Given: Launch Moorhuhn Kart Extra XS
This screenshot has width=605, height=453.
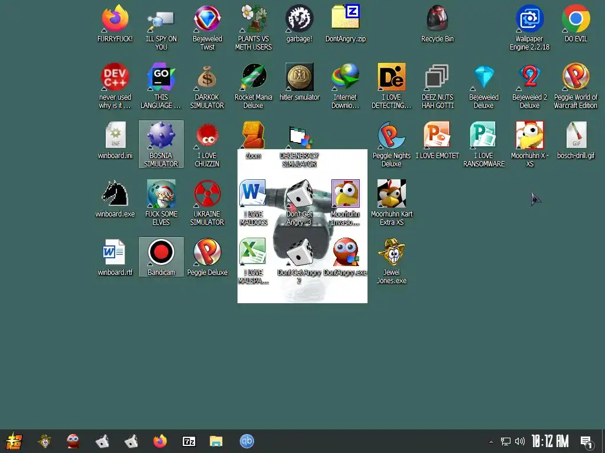Looking at the screenshot, I should point(391,202).
